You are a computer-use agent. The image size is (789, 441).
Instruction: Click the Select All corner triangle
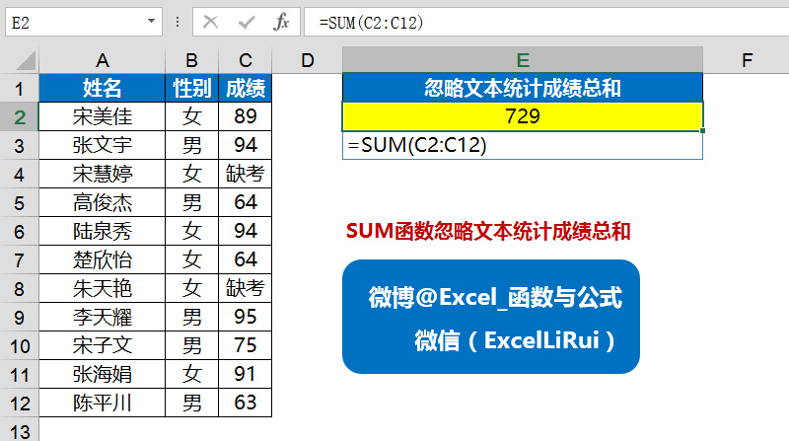coord(27,60)
